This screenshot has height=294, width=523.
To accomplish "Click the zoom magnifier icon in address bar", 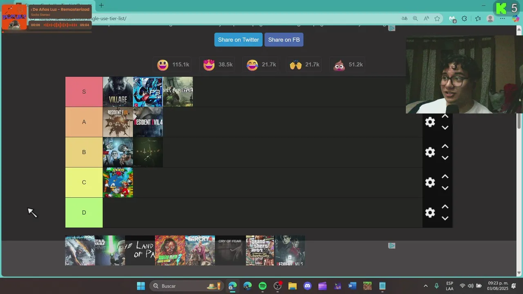I will click(415, 18).
